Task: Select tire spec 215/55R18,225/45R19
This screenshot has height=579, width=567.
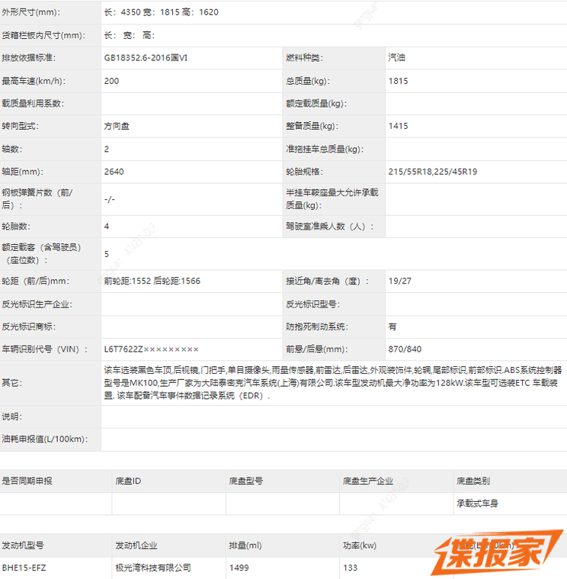Action: (x=433, y=172)
